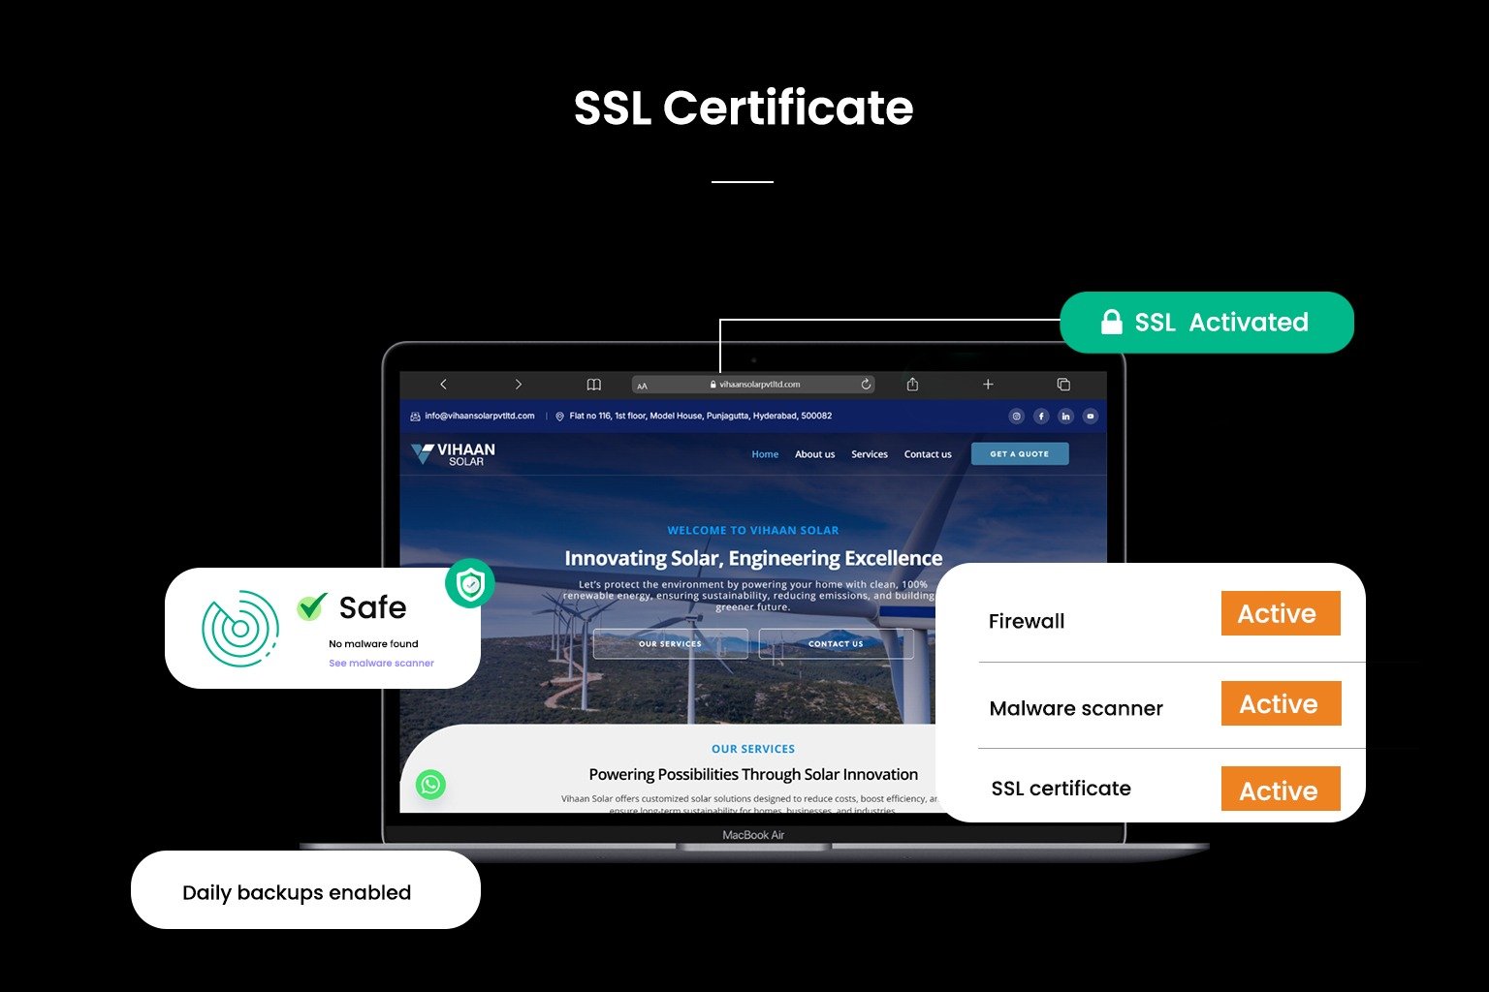Click the Safari back arrow
The image size is (1489, 992).
tap(443, 385)
